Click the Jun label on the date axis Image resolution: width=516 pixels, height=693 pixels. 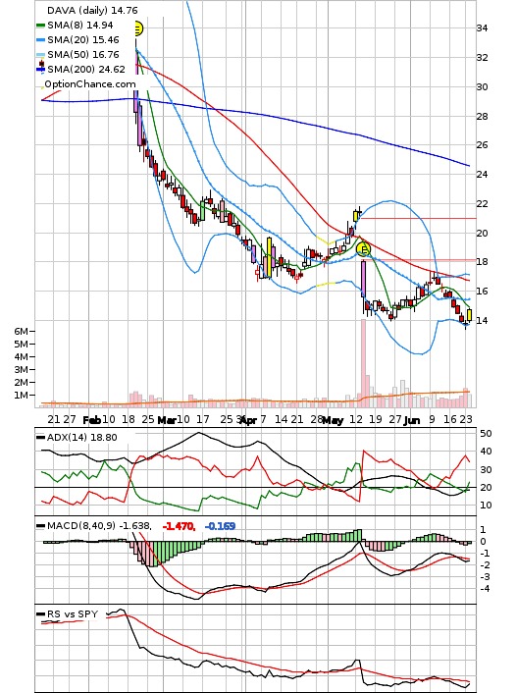[411, 419]
